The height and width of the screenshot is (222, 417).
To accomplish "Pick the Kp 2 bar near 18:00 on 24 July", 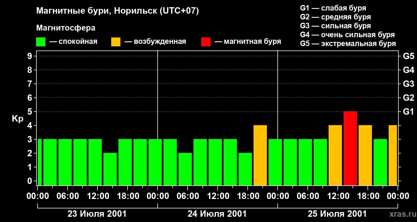I will click(245, 169).
